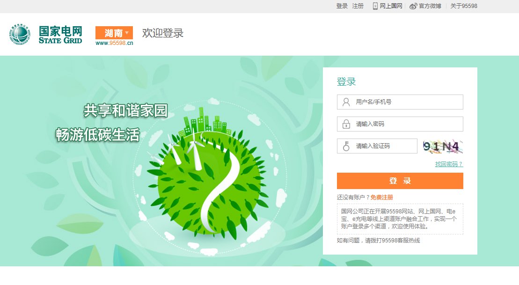Click 找回密码？ link
Screen dimensions: 519x285
(x=449, y=164)
